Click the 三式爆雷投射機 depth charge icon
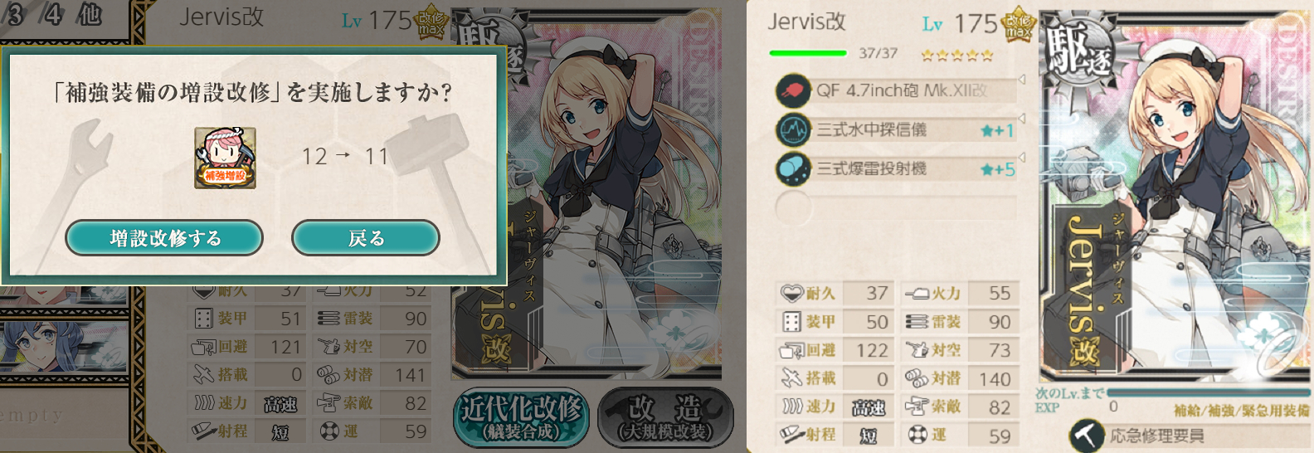 [793, 168]
